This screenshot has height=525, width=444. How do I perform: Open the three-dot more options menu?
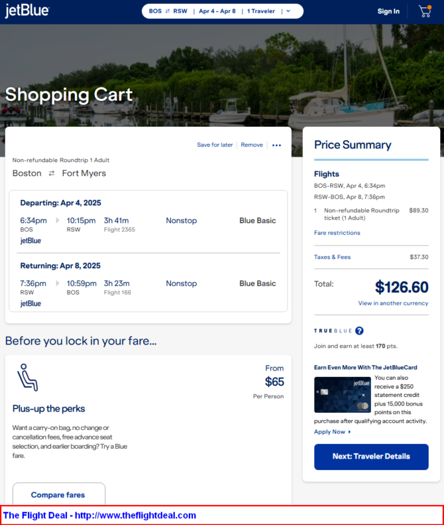276,145
